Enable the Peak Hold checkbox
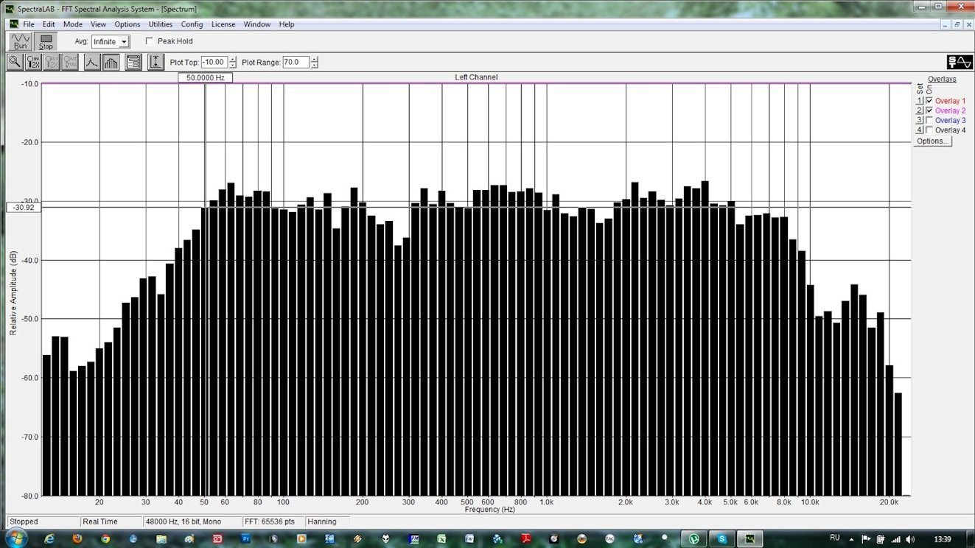 coord(150,42)
